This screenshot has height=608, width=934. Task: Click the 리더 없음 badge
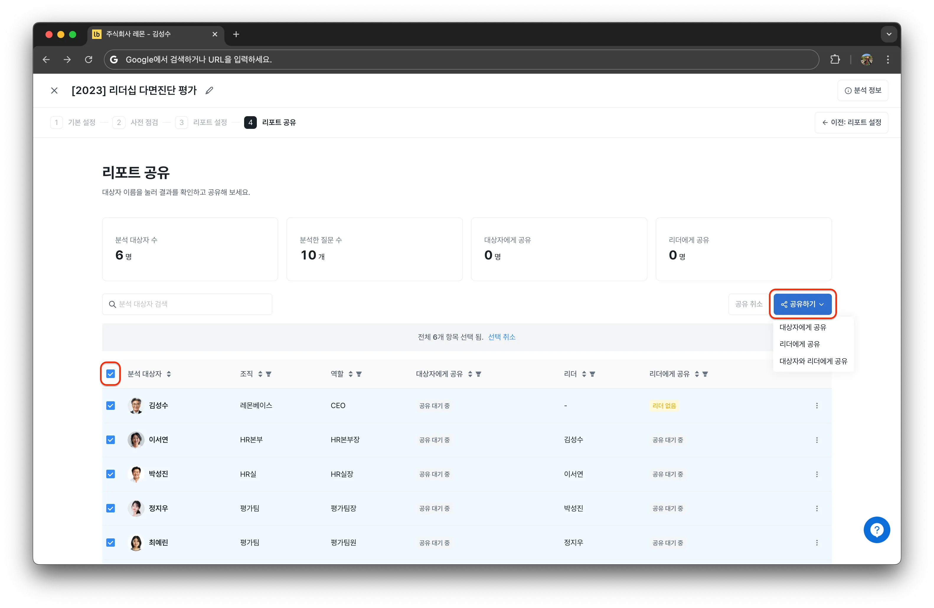[x=664, y=405]
